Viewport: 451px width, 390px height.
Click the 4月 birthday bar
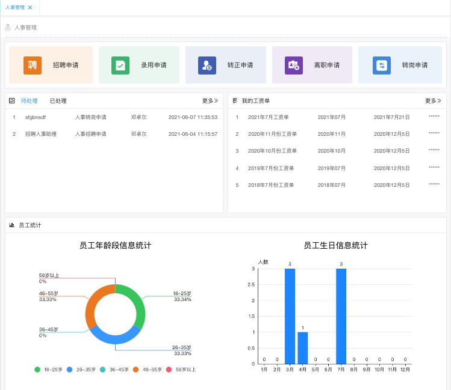click(x=303, y=348)
